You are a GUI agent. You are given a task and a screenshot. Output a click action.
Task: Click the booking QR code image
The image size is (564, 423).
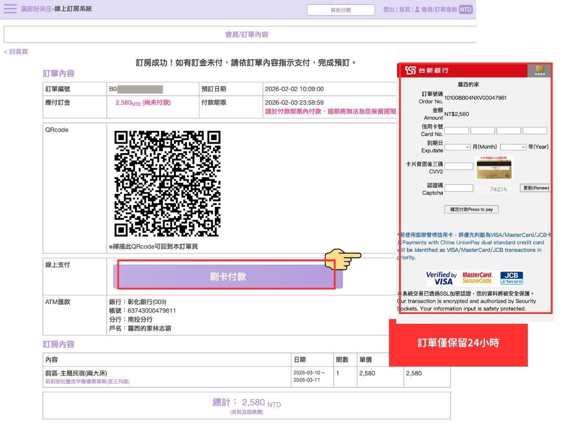point(167,183)
